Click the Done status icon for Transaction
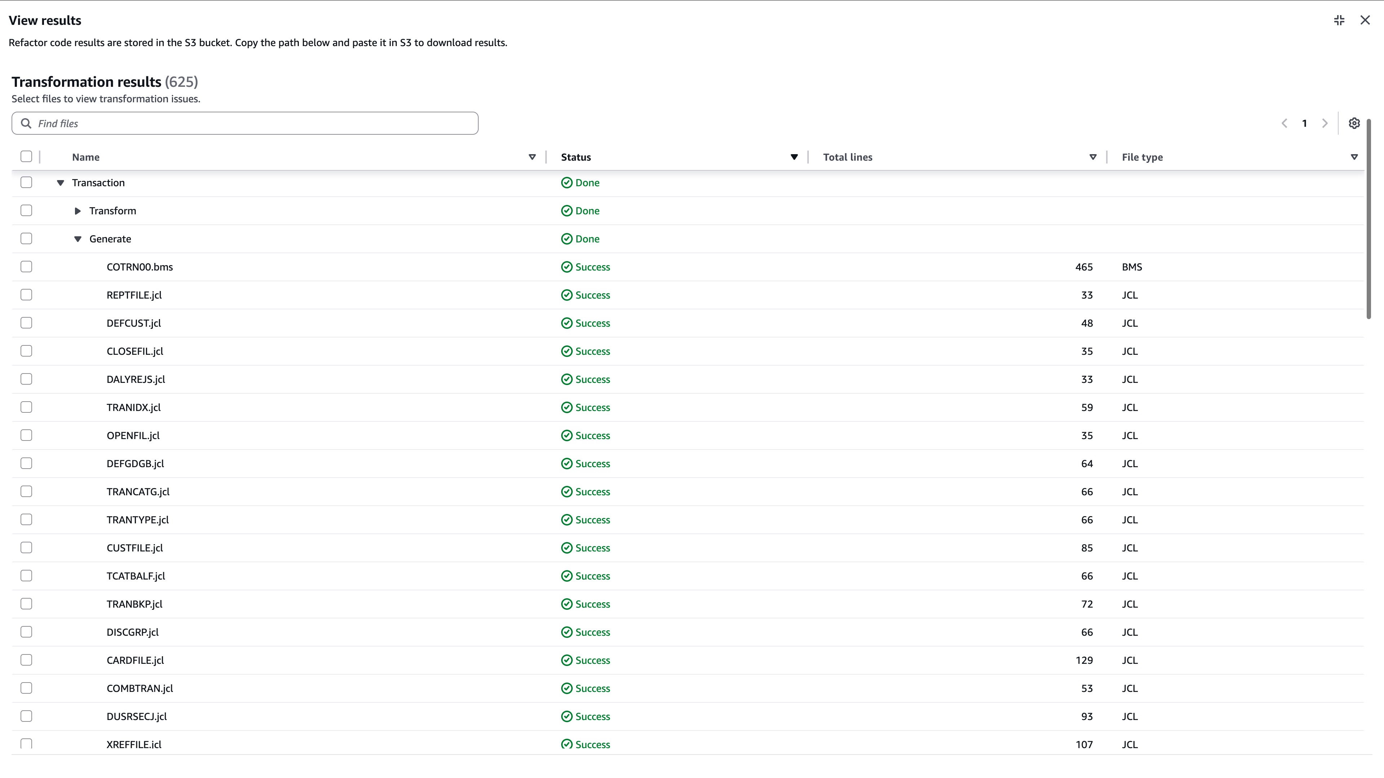Viewport: 1384px width, 778px height. pos(567,183)
